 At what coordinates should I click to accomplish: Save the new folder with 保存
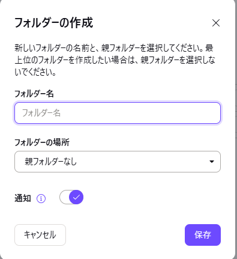point(203,235)
